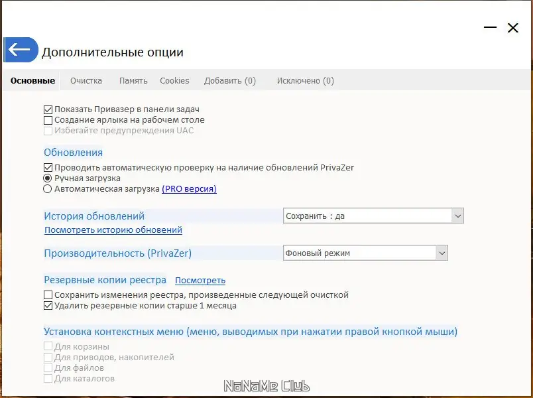
Task: Click Установка контекстных меню heading
Action: click(x=251, y=331)
